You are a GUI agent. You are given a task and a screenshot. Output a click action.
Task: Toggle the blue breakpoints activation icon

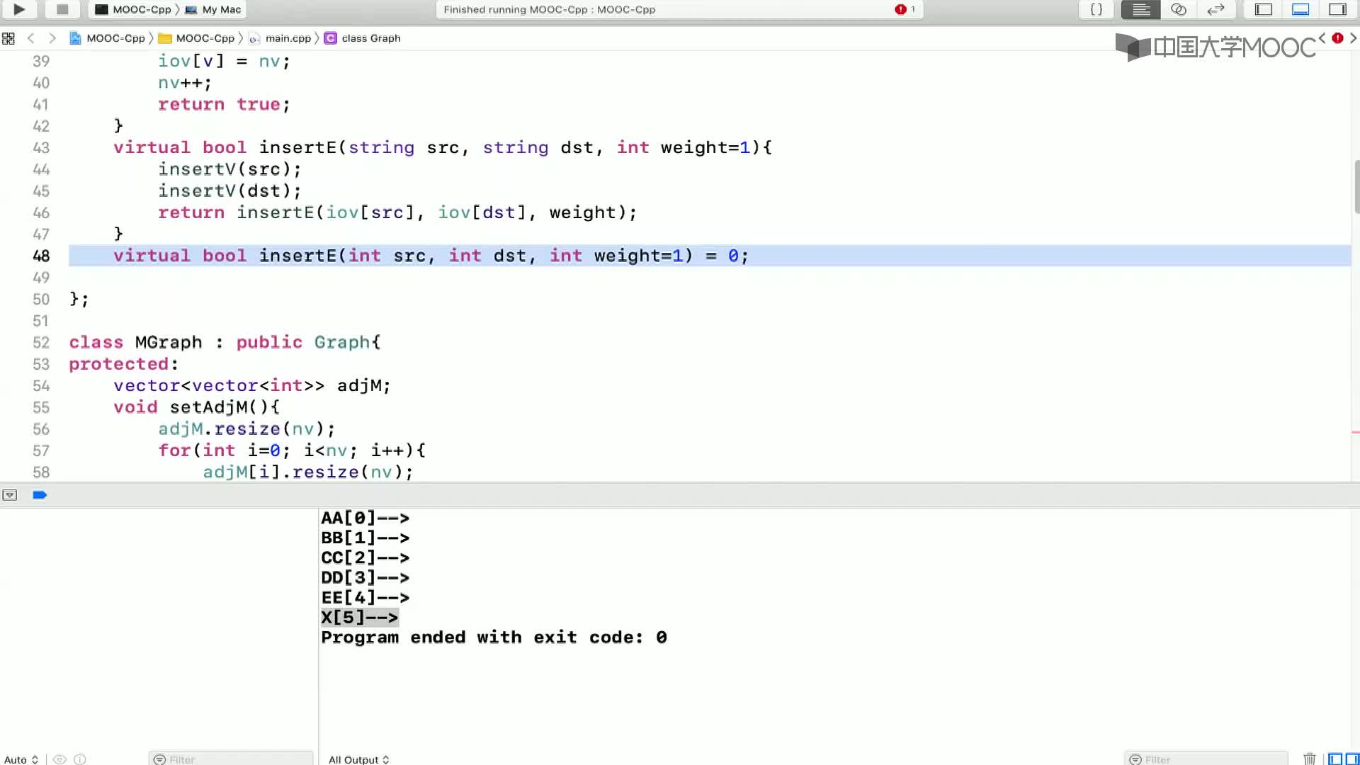tap(40, 495)
